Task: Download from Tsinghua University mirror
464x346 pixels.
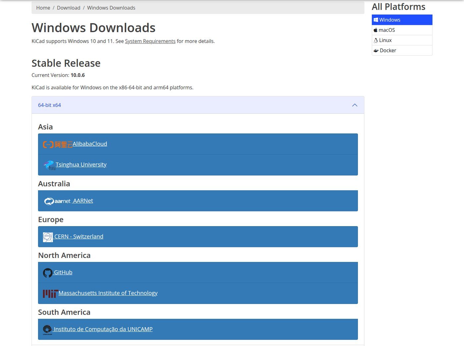Action: (x=81, y=165)
